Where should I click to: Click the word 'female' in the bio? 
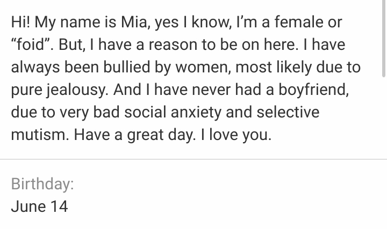click(x=299, y=22)
